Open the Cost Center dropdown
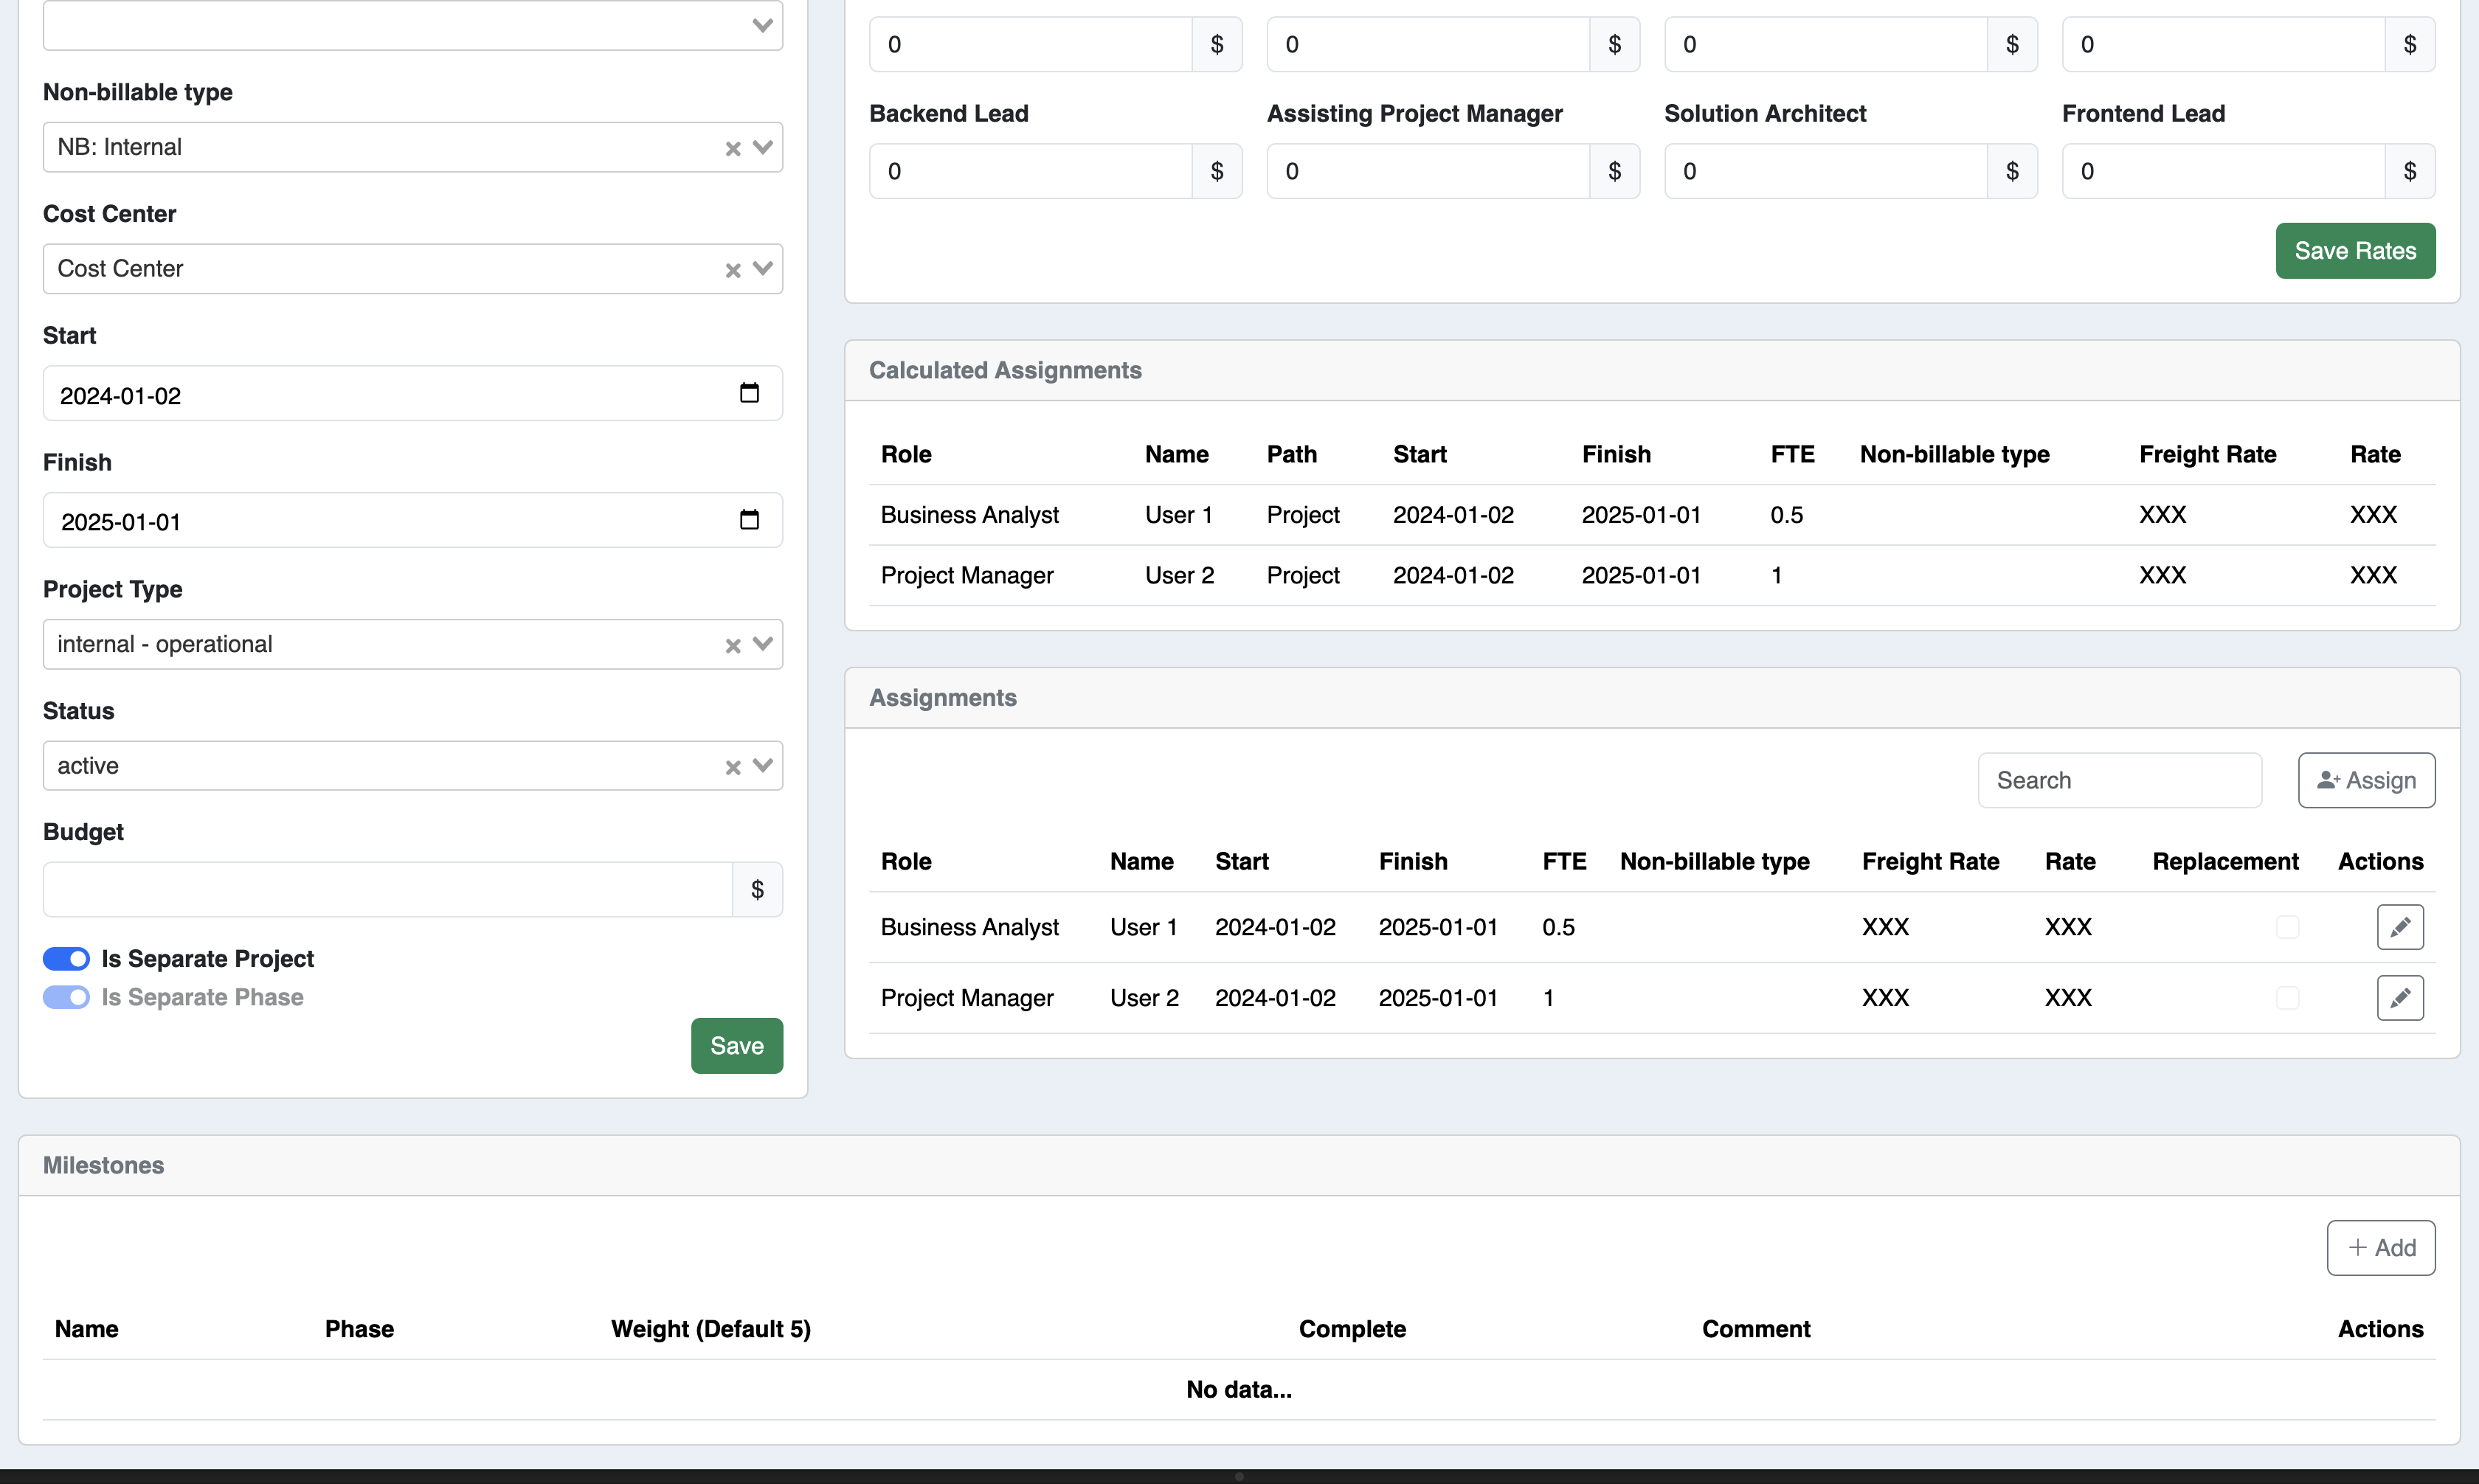The width and height of the screenshot is (2479, 1484). [x=761, y=268]
